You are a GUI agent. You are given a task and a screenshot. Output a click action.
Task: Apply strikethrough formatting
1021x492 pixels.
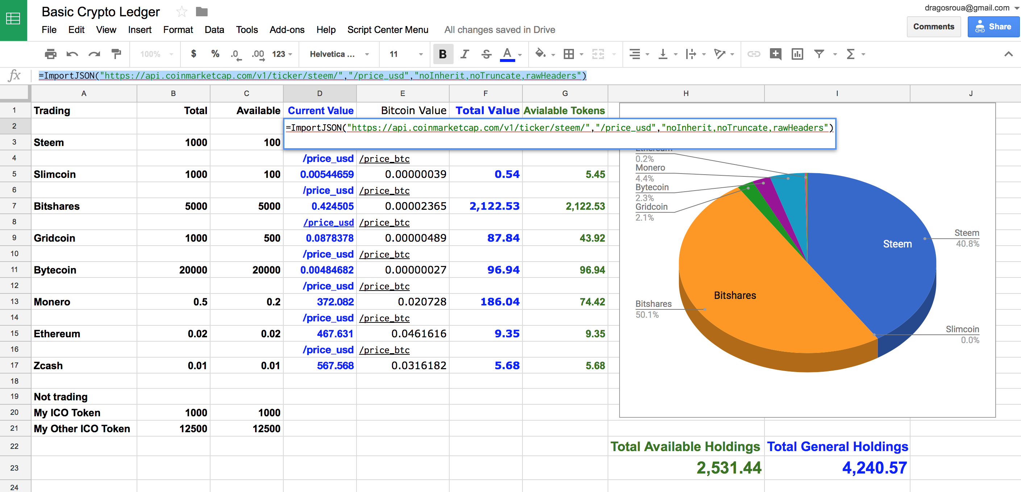[486, 54]
